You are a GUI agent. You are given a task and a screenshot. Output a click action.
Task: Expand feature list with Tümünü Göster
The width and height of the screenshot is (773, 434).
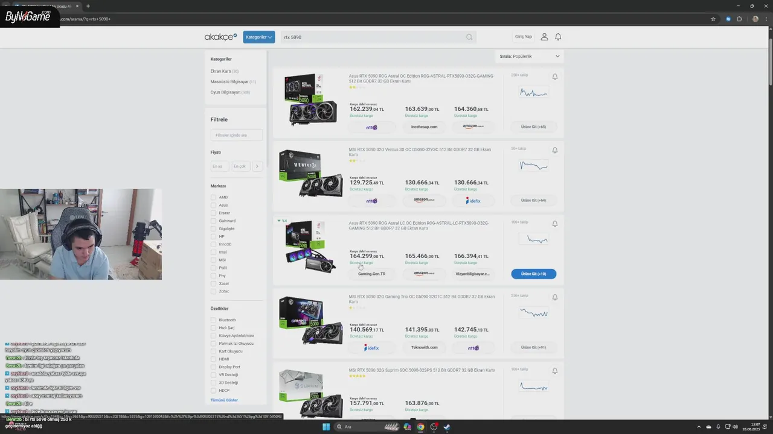click(x=224, y=400)
